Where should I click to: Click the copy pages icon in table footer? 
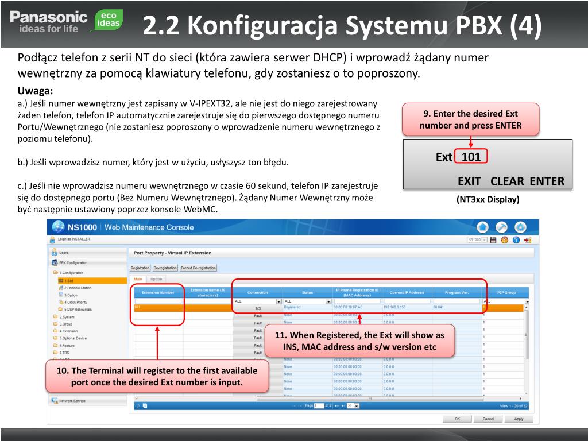145,406
